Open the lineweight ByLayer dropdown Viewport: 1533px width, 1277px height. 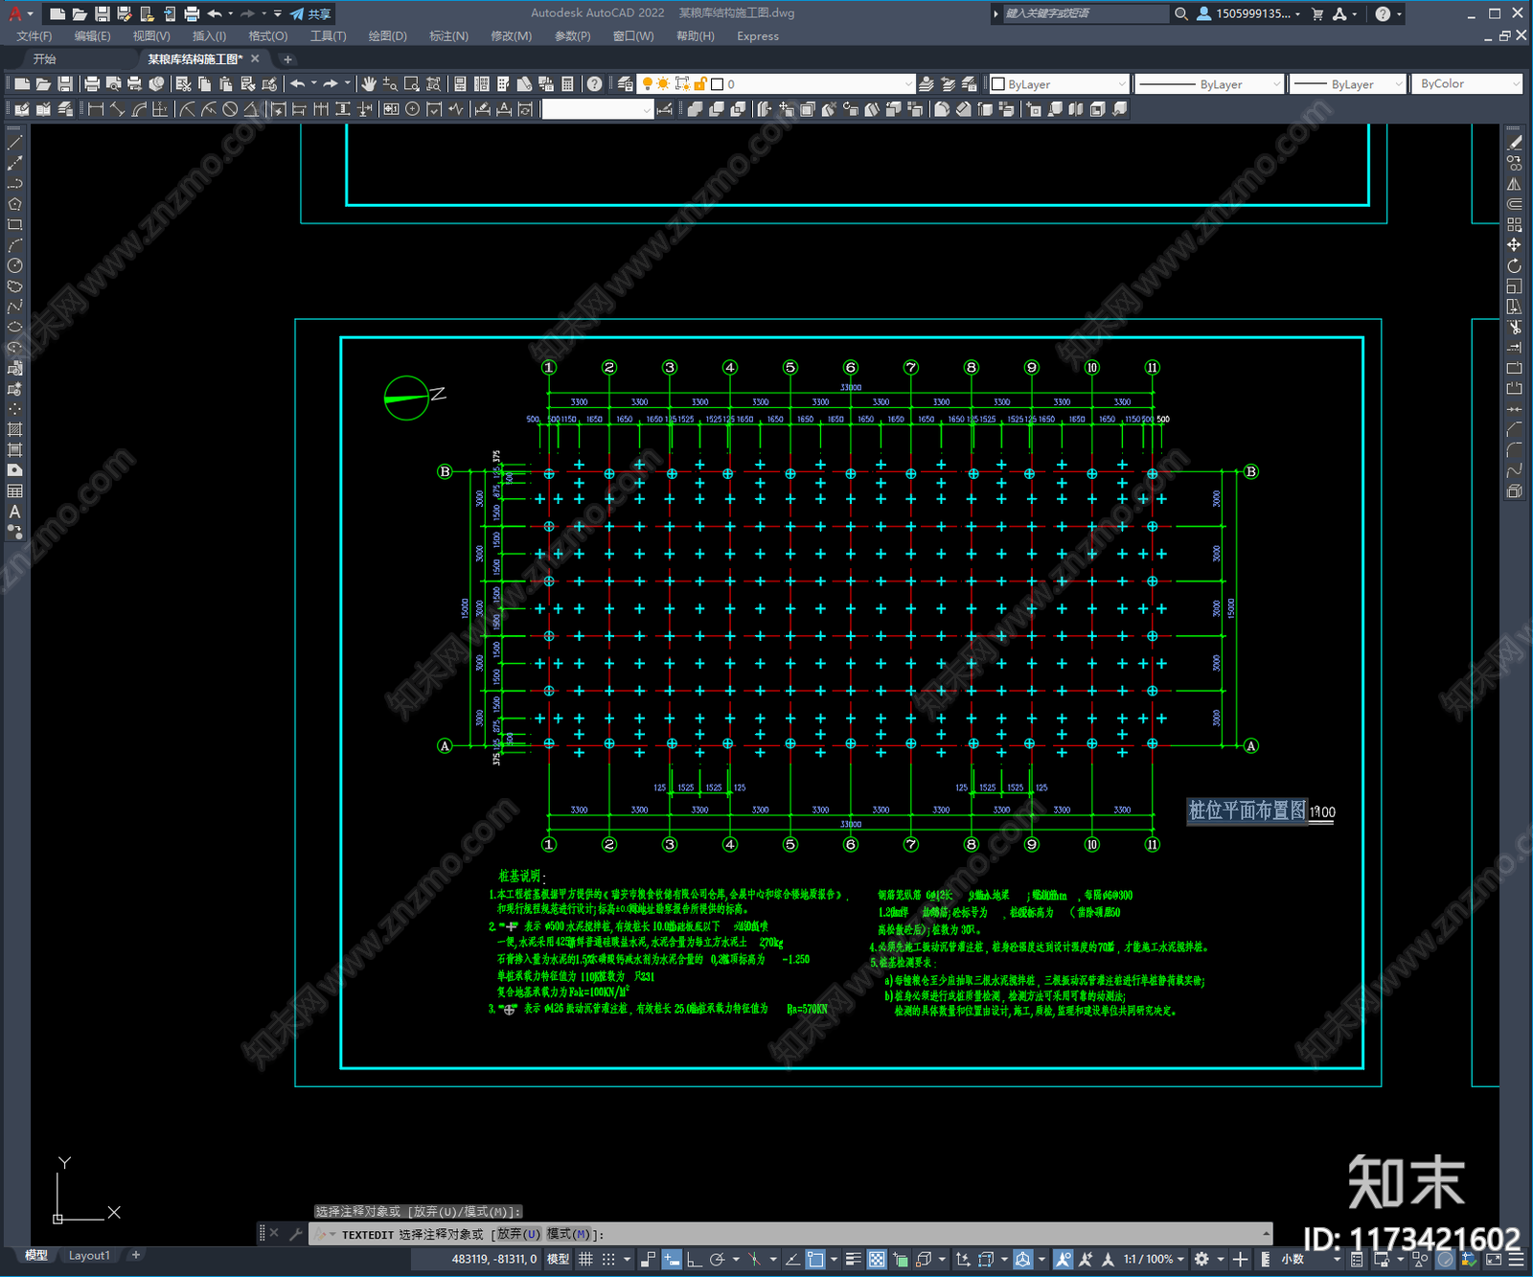pyautogui.click(x=1348, y=84)
